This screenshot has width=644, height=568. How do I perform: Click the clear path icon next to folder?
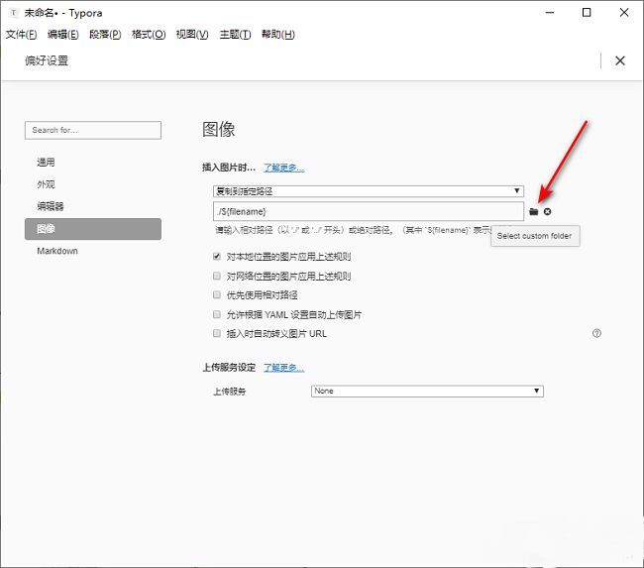pos(547,212)
